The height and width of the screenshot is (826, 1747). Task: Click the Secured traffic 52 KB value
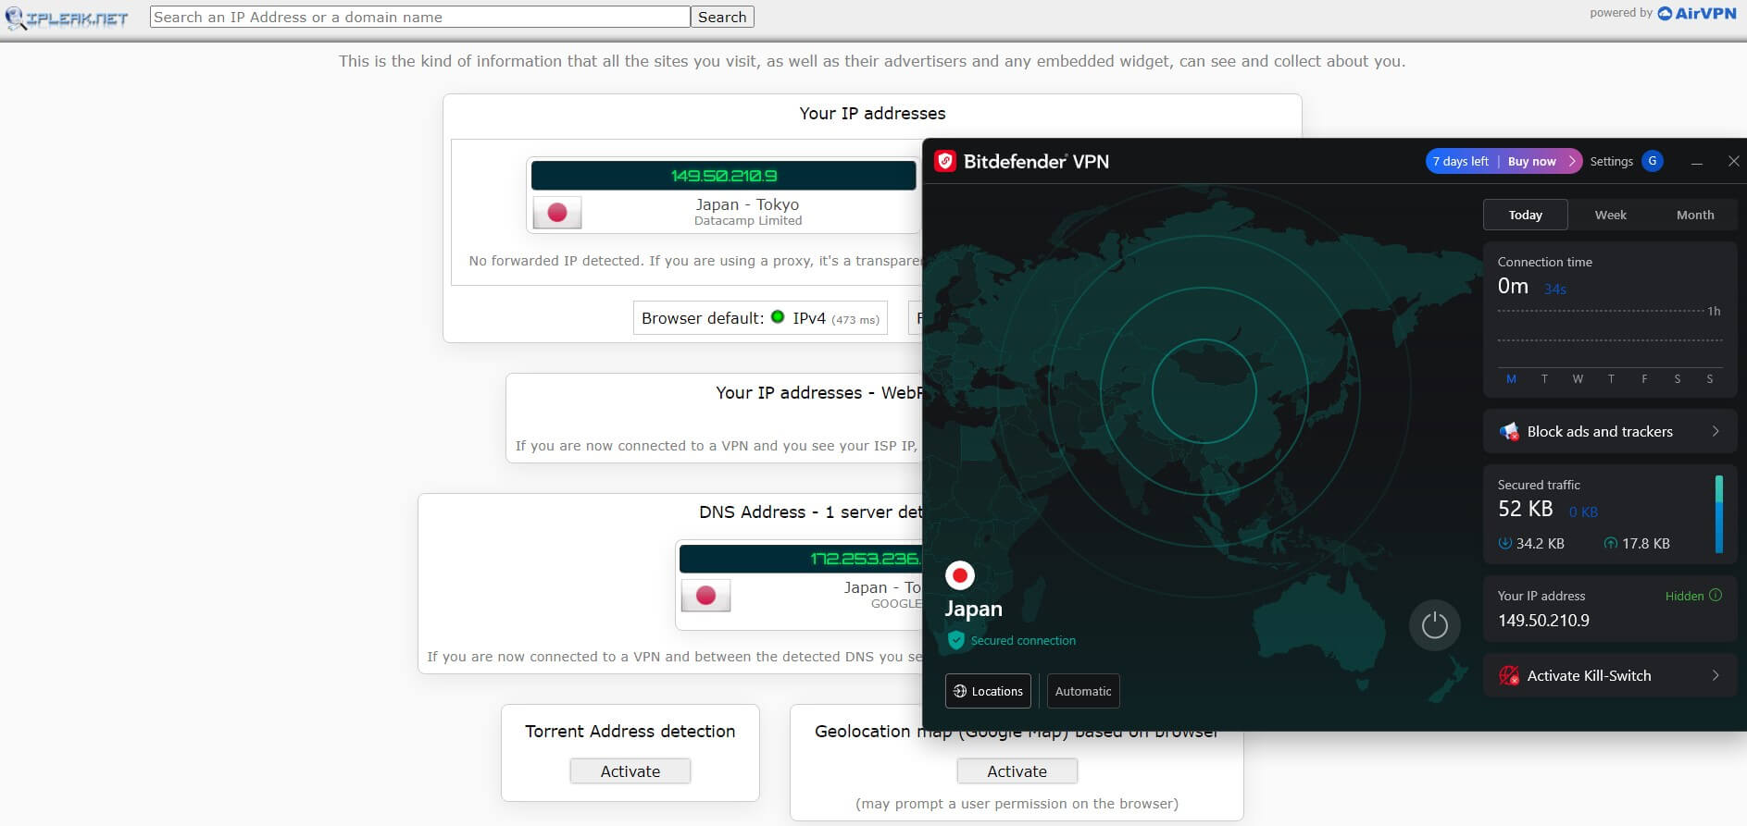(1525, 509)
